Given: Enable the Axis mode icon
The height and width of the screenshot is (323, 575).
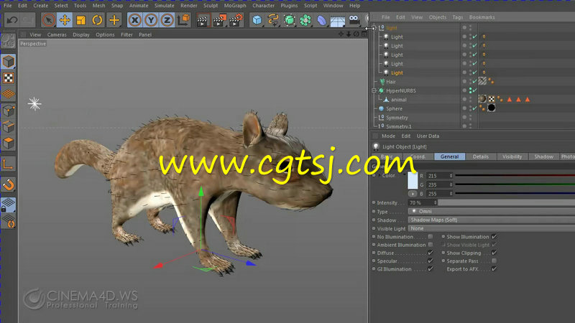Looking at the screenshot, I should 8,164.
